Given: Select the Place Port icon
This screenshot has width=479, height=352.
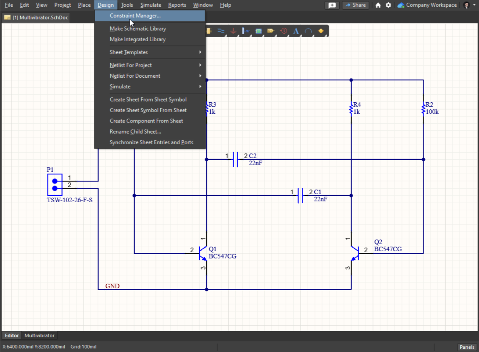Looking at the screenshot, I should click(271, 31).
